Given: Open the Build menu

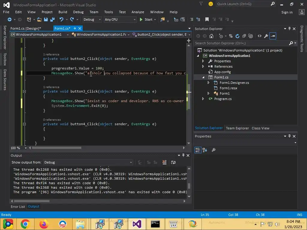Looking at the screenshot, I should [63, 12].
